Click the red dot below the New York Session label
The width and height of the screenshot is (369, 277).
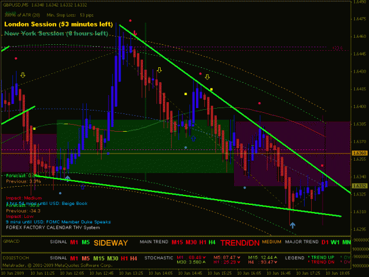(16, 58)
